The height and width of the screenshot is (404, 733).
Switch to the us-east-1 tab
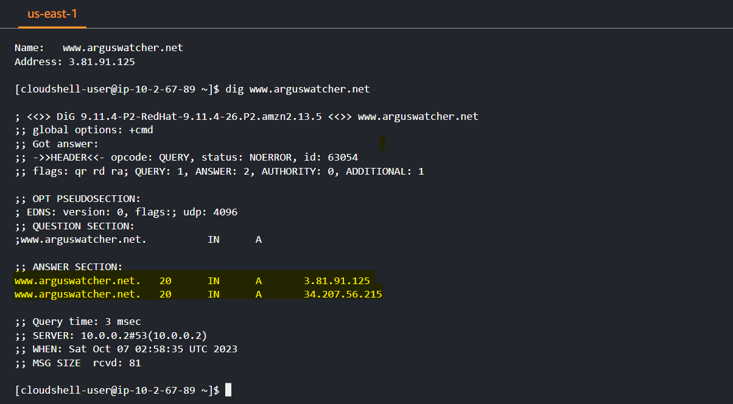coord(52,13)
